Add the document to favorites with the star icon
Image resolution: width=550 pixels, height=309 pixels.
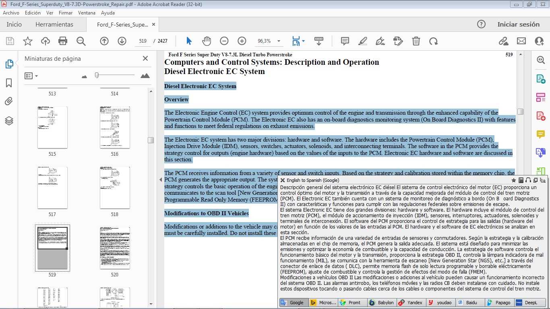tap(28, 41)
